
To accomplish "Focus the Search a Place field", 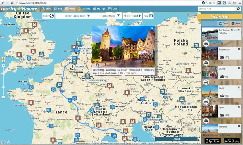I will click(217, 9).
